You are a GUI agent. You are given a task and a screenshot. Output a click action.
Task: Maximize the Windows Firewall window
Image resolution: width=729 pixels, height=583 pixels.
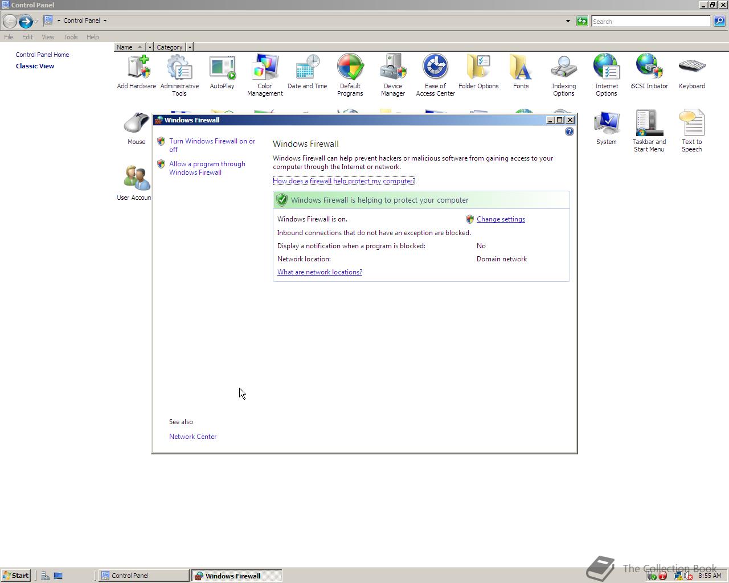[560, 120]
